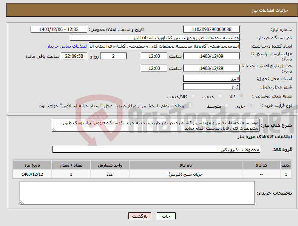Click the need date cell 1403/12/12
Viewport: 298px width, 226px height.
click(x=32, y=174)
